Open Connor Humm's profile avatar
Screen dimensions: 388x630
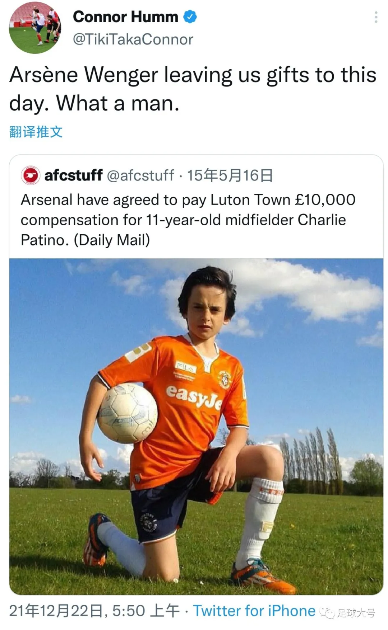click(x=35, y=28)
